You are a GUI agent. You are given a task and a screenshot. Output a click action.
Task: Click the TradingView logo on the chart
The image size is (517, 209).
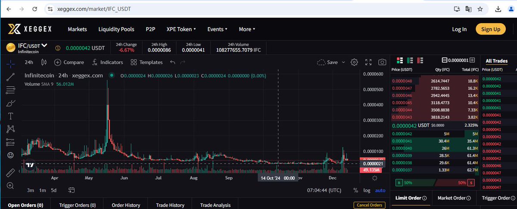click(x=29, y=165)
